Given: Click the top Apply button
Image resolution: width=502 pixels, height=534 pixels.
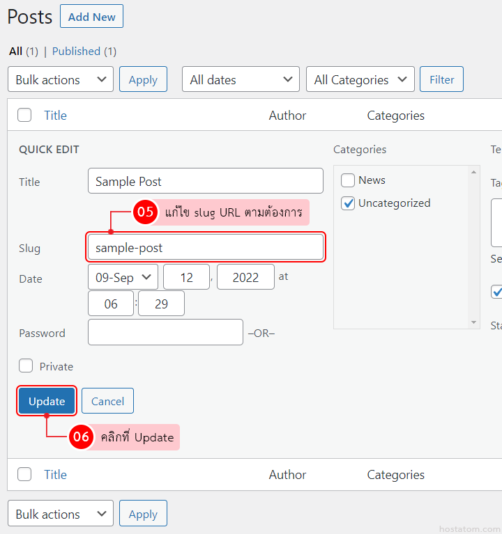Looking at the screenshot, I should point(143,80).
